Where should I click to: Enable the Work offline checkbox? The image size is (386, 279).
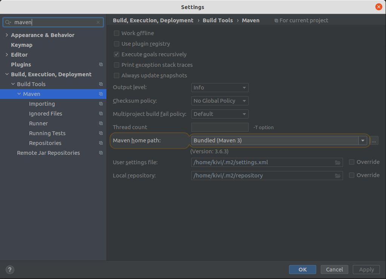pos(117,33)
